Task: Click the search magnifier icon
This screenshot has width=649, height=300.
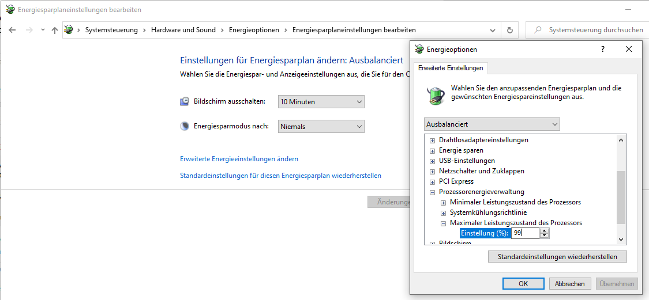Action: tap(538, 30)
